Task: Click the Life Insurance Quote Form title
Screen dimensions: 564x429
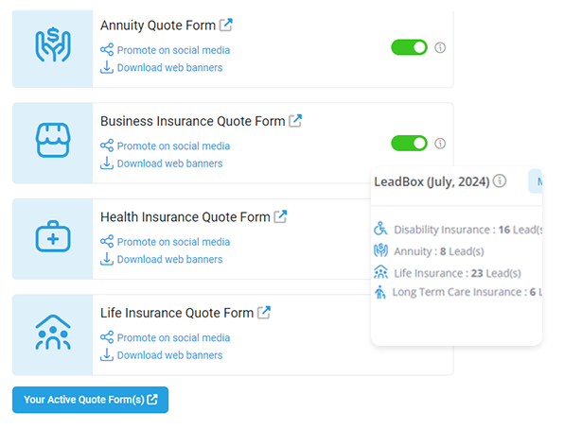Action: pyautogui.click(x=177, y=314)
